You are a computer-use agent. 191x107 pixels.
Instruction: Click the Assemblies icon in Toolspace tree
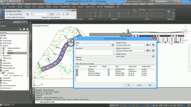pos(1,78)
